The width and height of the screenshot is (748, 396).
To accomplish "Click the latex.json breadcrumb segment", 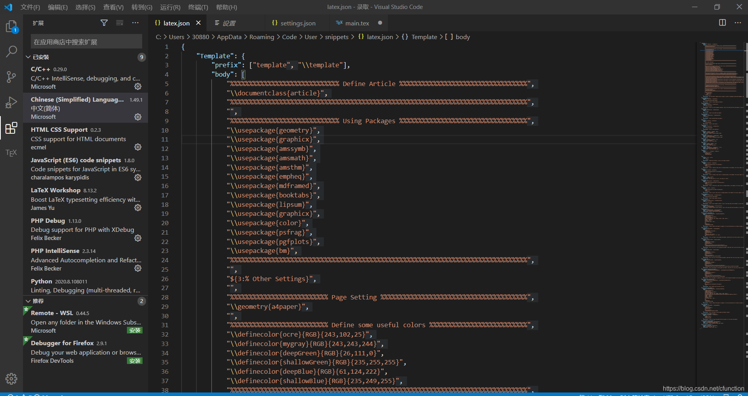I will [380, 37].
